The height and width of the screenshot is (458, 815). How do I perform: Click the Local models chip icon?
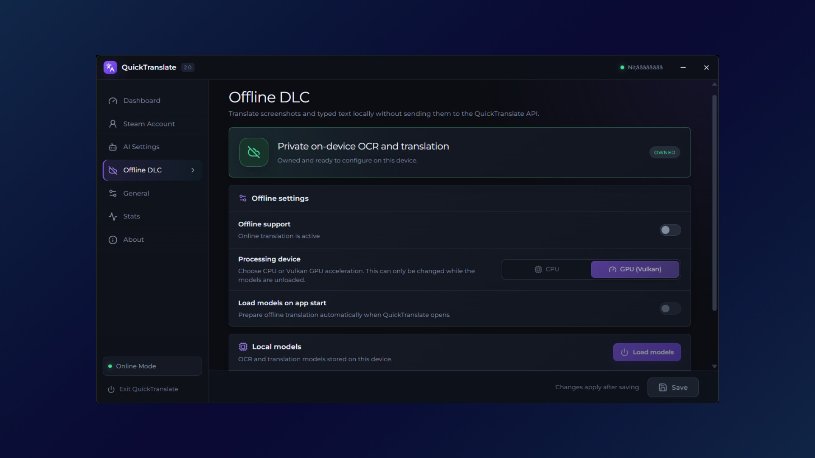click(x=243, y=347)
